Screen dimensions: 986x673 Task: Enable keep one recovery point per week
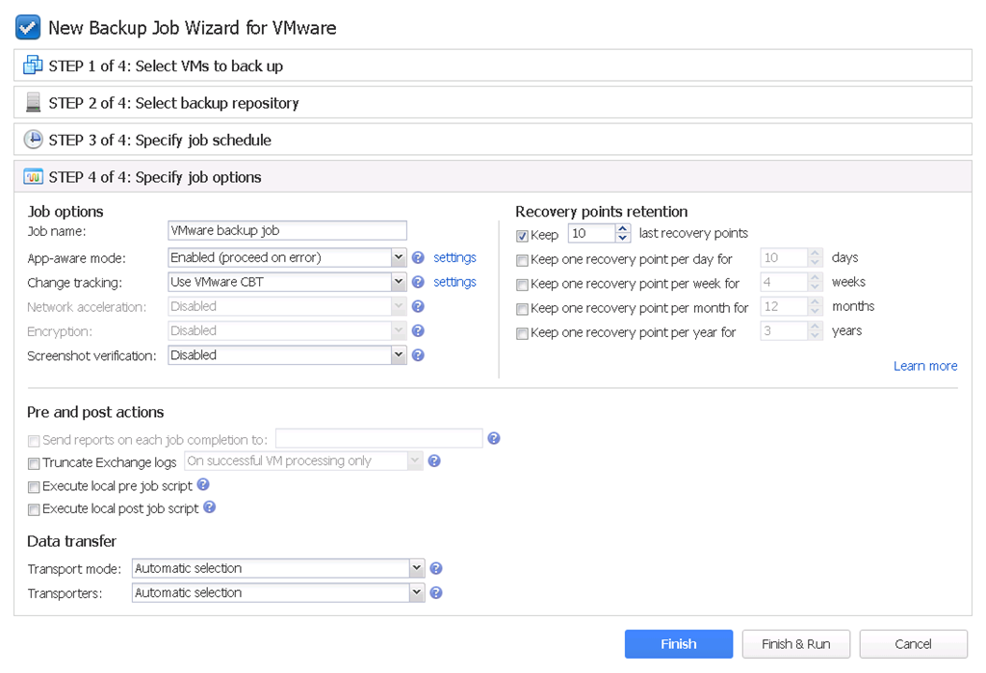click(522, 285)
